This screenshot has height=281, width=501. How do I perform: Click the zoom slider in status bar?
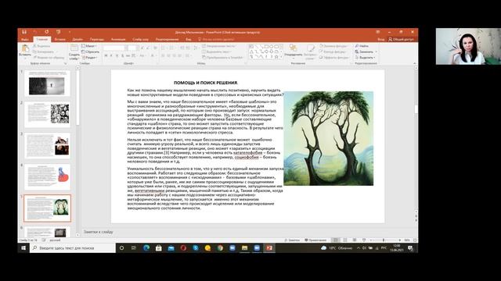point(384,240)
